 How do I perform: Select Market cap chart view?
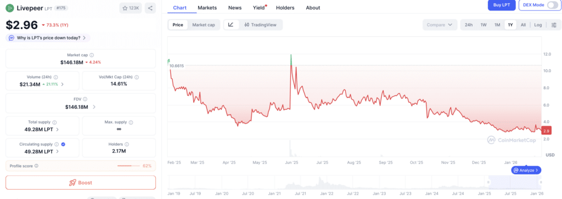204,25
